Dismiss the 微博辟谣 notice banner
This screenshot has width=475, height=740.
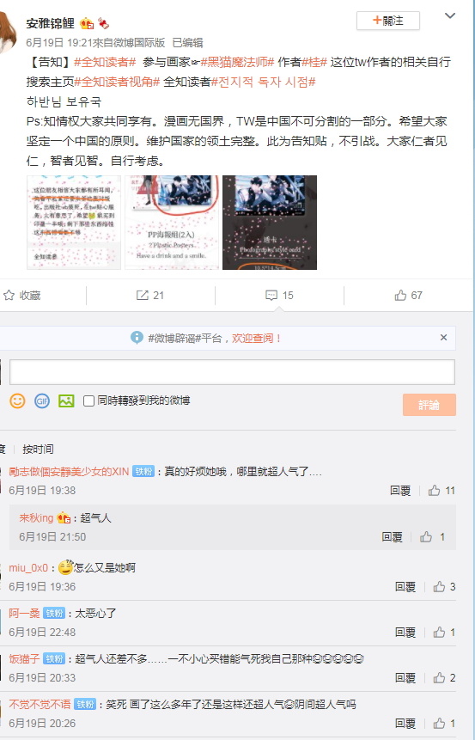[x=443, y=338]
